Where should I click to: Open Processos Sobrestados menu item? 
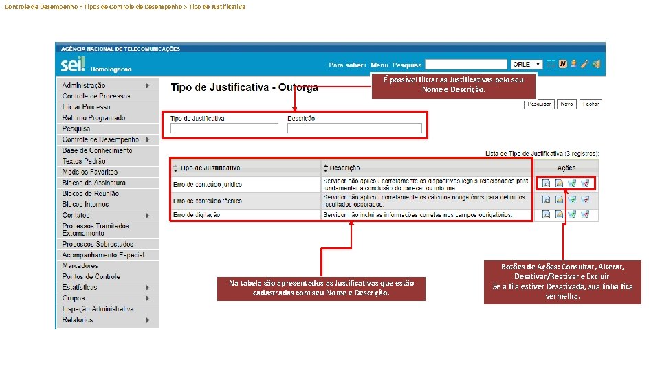coord(108,244)
